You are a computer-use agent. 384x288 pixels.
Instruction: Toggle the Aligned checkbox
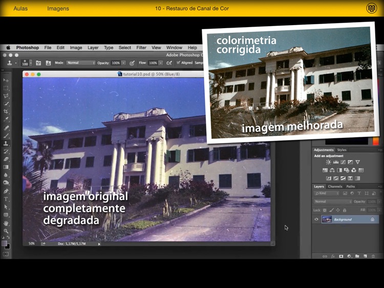pyautogui.click(x=179, y=63)
